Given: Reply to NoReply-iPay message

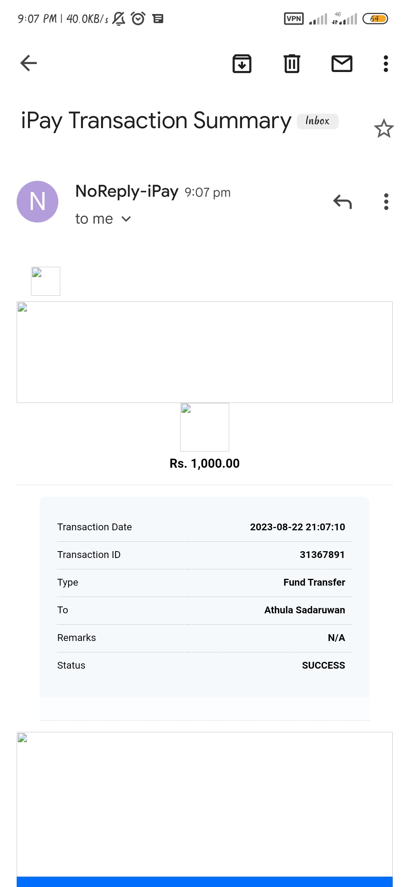Looking at the screenshot, I should [343, 202].
